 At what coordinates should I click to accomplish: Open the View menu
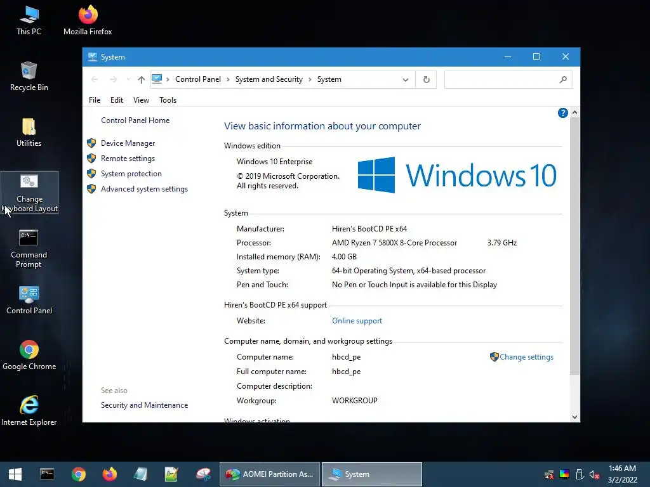pyautogui.click(x=141, y=100)
